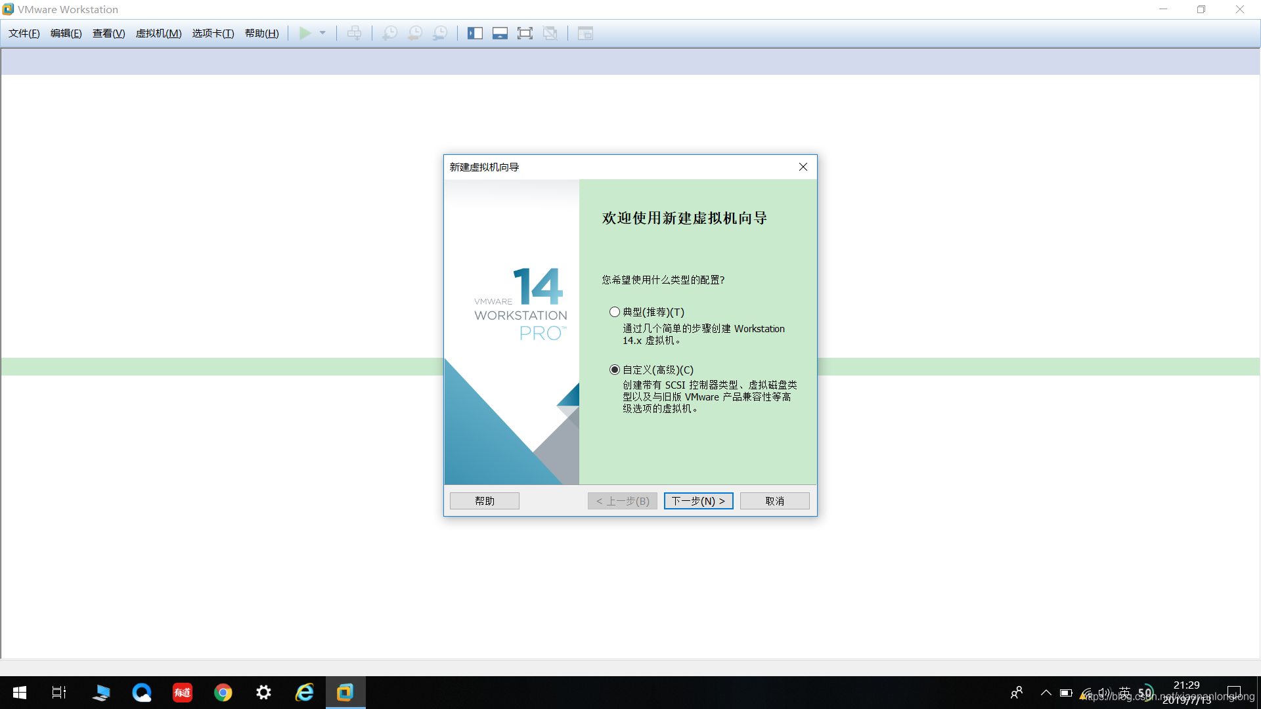
Task: Open the notification action center
Action: pos(1234,693)
